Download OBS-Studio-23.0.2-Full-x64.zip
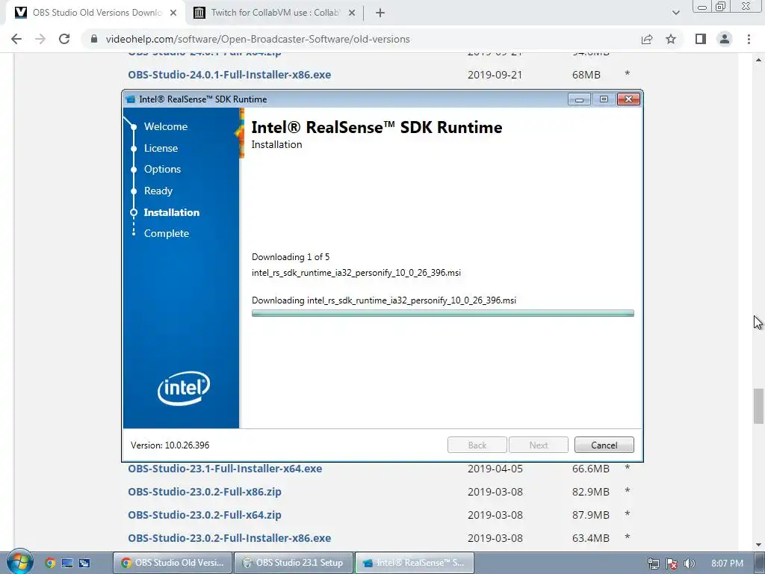765x574 pixels. pyautogui.click(x=205, y=515)
